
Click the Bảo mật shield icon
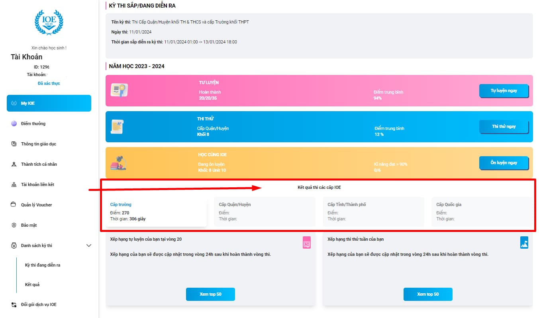(14, 225)
